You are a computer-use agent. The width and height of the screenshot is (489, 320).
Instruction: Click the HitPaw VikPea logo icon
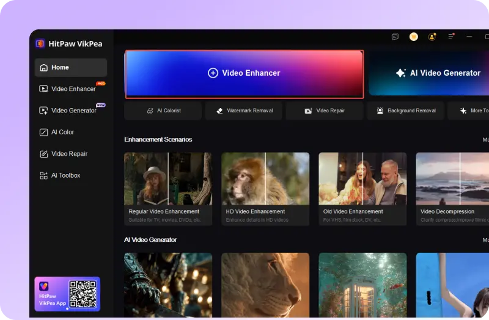[x=40, y=43]
